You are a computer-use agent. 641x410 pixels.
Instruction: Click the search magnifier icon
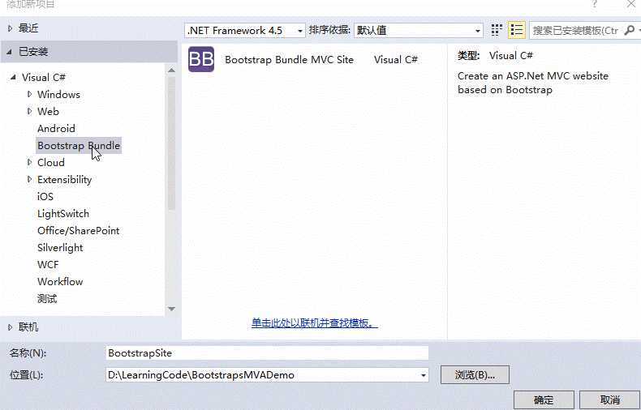point(630,30)
